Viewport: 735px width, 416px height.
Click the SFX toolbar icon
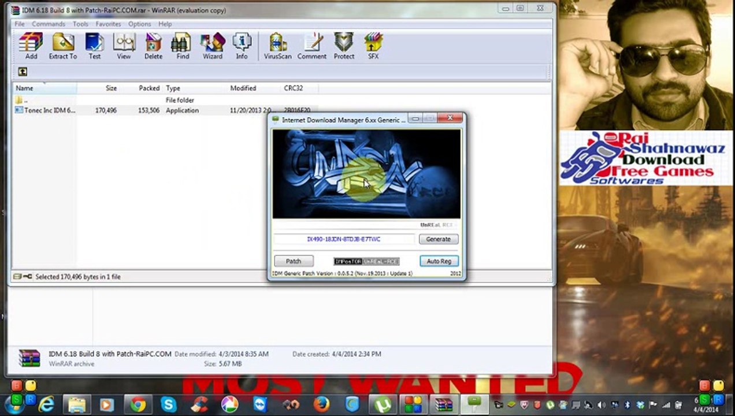373,46
